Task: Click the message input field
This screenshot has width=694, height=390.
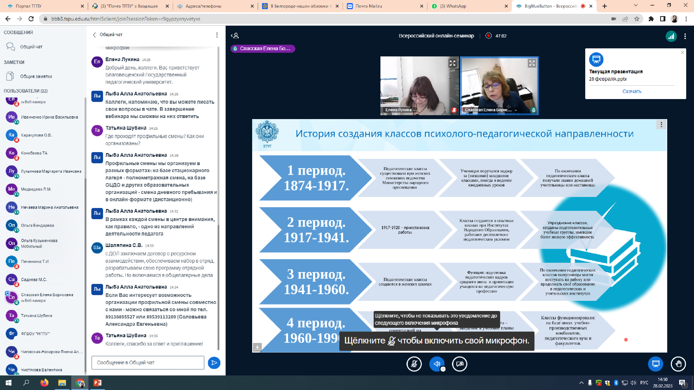Action: (148, 362)
